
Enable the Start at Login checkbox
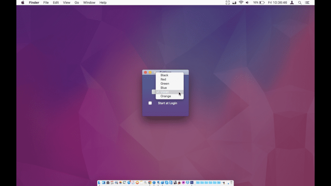coord(150,103)
